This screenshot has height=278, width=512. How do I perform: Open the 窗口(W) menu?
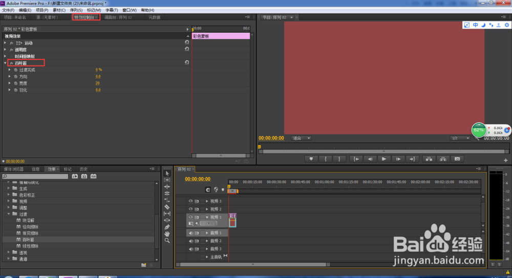(x=130, y=10)
